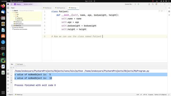Collapse the Objects root folder
The image size is (171, 96).
[x=11, y=11]
